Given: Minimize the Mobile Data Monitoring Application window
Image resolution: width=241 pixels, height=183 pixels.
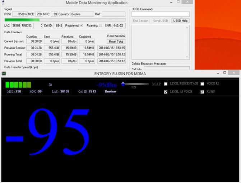Looking at the screenshot, I should click(171, 2).
